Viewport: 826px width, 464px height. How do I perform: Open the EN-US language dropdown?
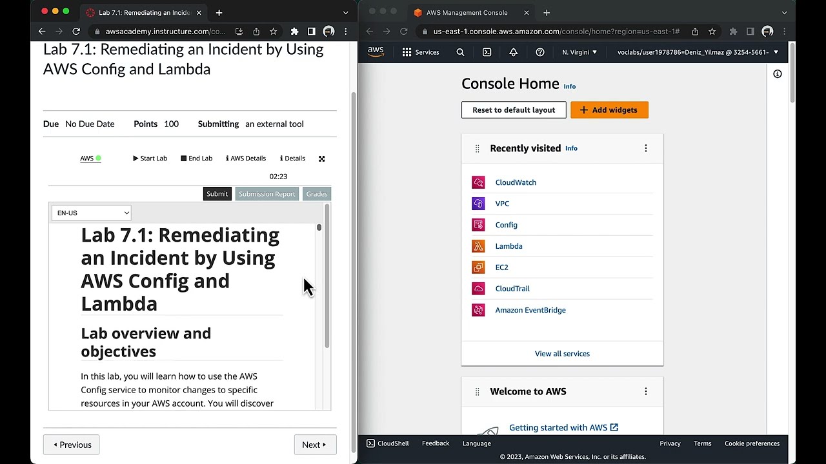click(91, 213)
